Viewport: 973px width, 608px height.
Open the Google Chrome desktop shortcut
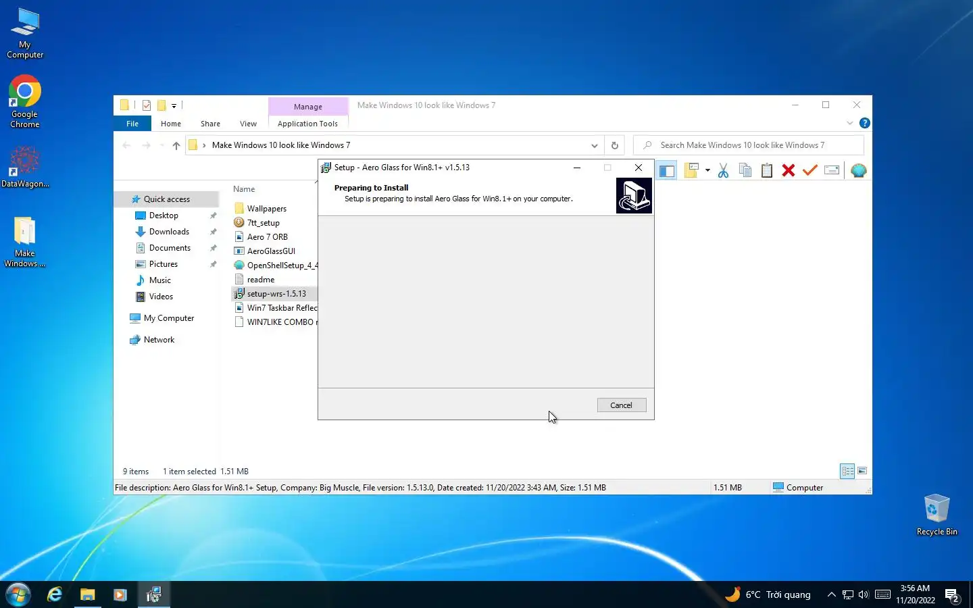(x=25, y=101)
